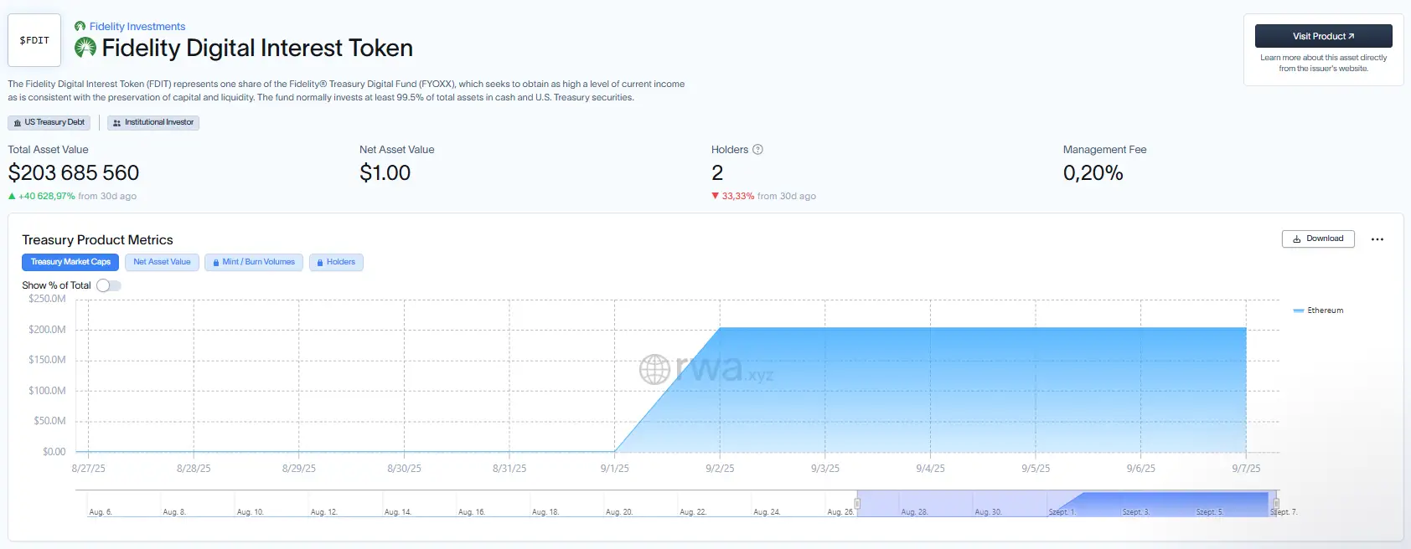Click the +40 628,97% change indicator
The height and width of the screenshot is (549, 1411).
coord(42,196)
